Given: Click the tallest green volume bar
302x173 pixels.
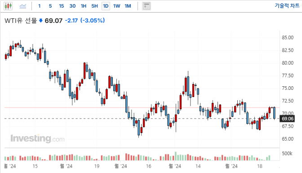Looking at the screenshot, I should pyautogui.click(x=175, y=156).
